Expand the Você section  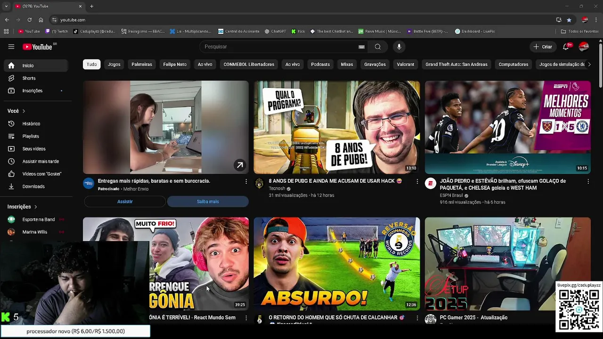pyautogui.click(x=16, y=111)
